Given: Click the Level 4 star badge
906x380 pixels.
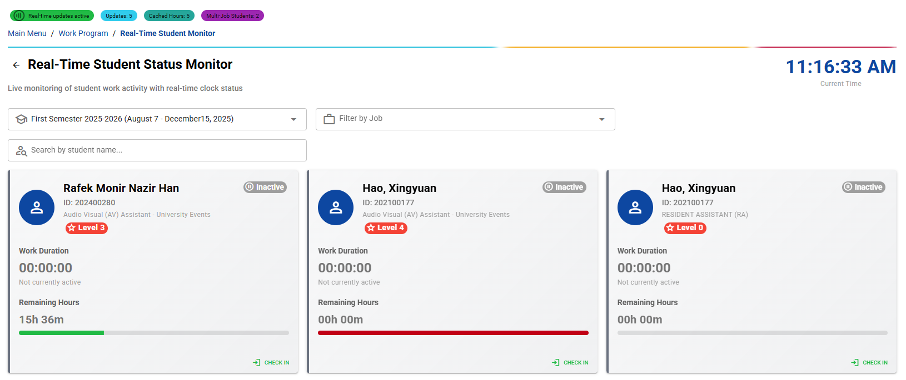Looking at the screenshot, I should click(386, 228).
